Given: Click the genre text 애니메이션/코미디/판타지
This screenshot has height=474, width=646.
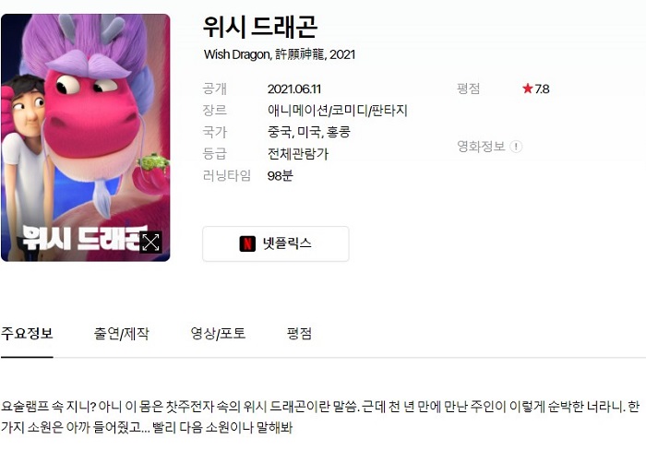Looking at the screenshot, I should 338,111.
